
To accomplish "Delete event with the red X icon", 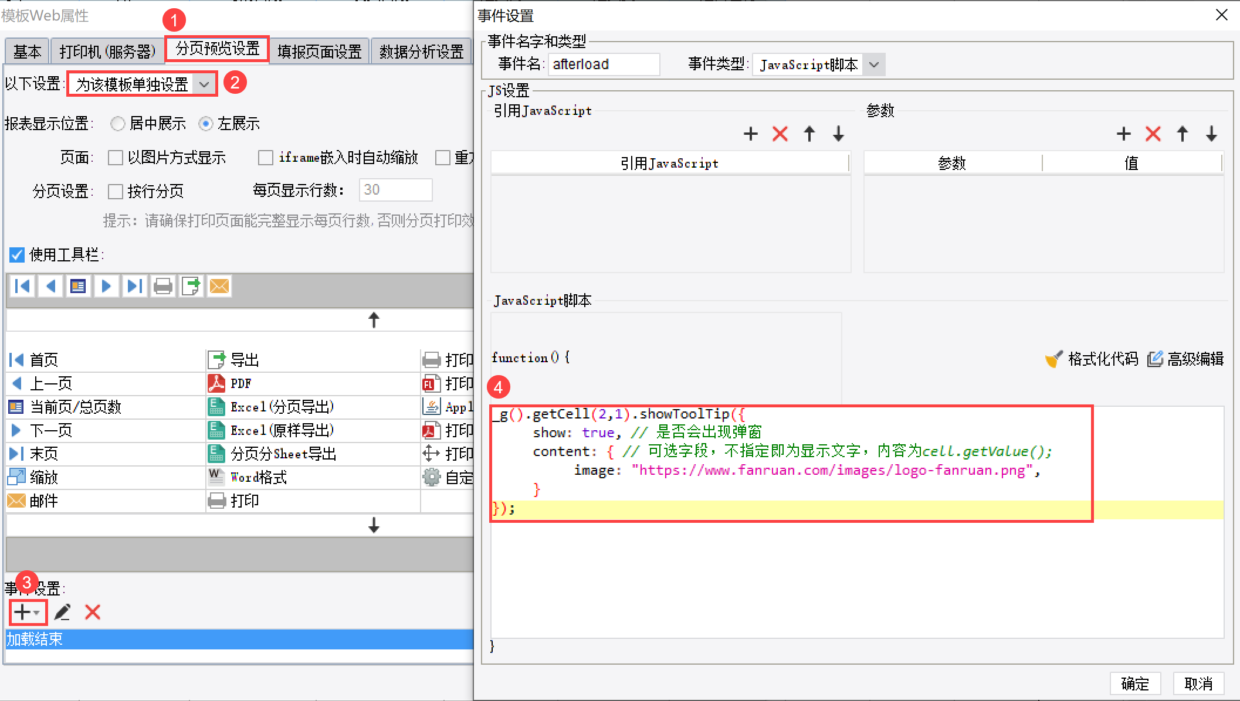I will coord(93,612).
